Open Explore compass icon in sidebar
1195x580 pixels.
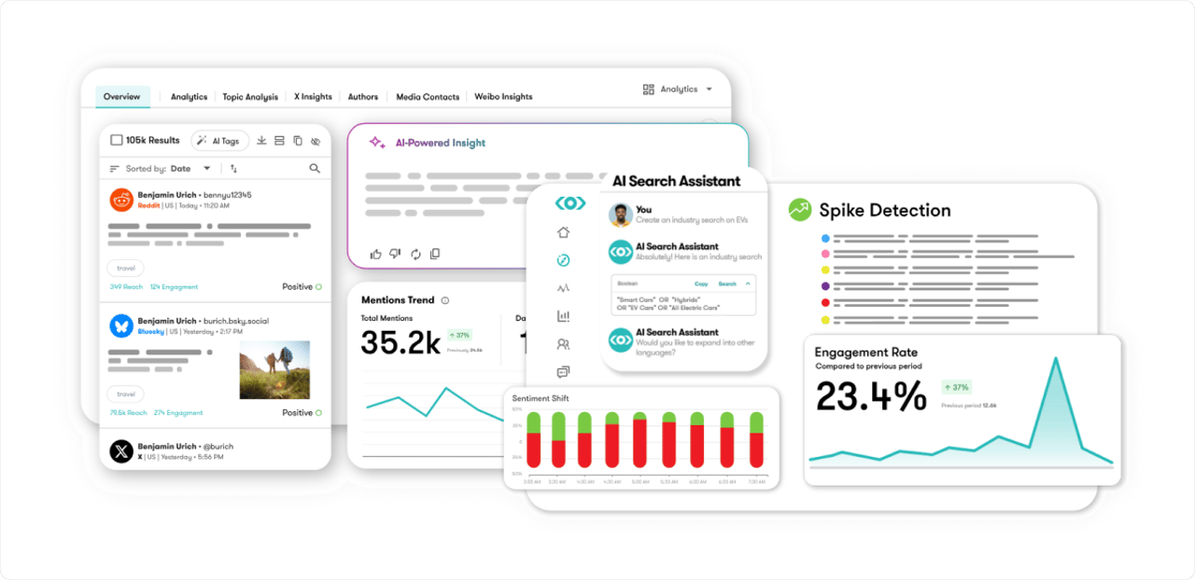pos(563,260)
